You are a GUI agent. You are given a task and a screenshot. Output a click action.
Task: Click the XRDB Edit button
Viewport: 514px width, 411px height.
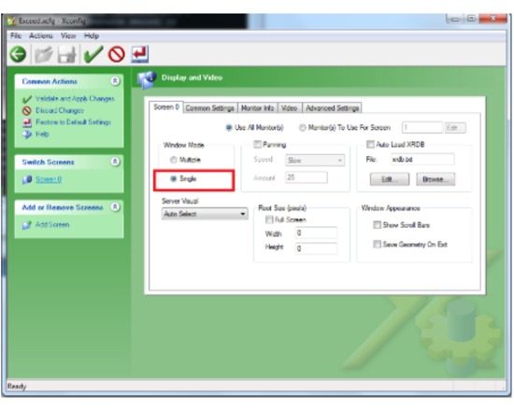[x=390, y=179]
